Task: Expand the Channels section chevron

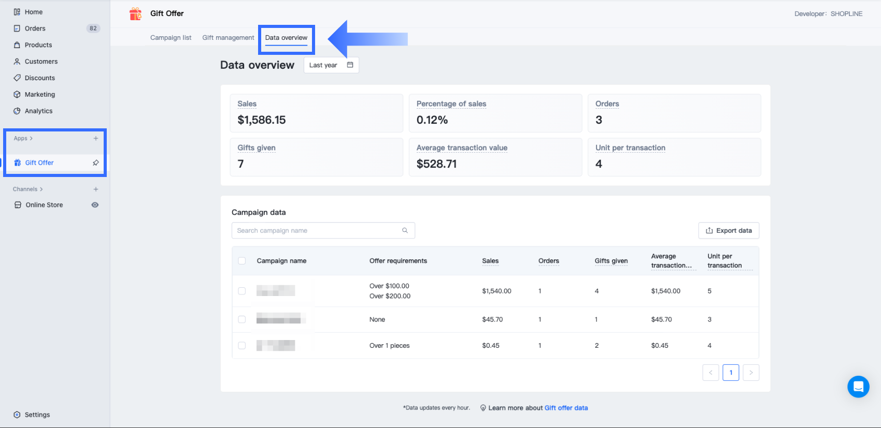Action: [x=41, y=189]
